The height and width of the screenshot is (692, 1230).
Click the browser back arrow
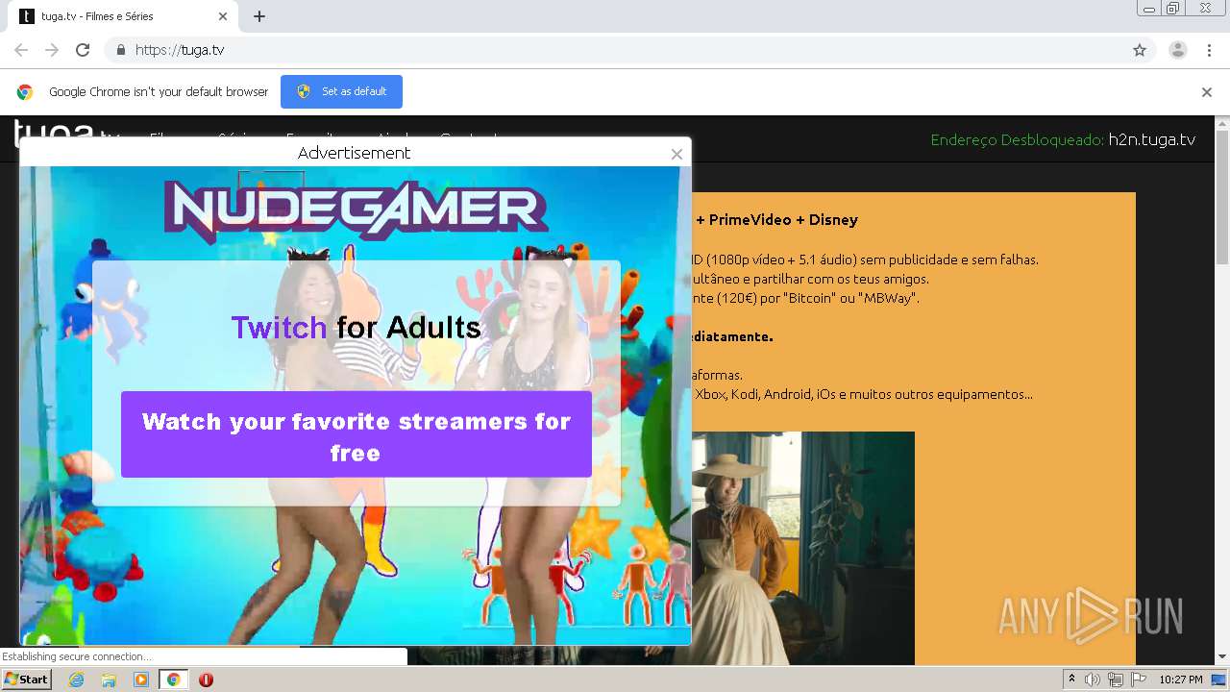point(21,50)
